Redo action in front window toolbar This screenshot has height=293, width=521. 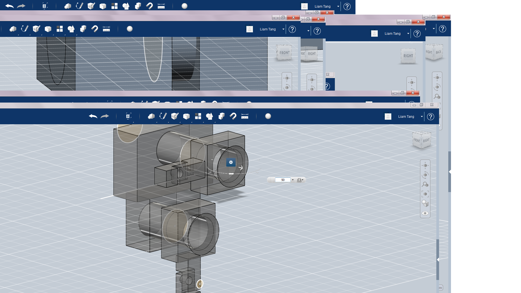105,116
